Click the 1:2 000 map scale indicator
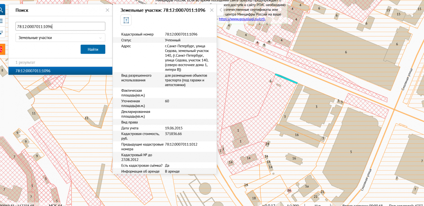The image size is (424, 206). pos(293,205)
